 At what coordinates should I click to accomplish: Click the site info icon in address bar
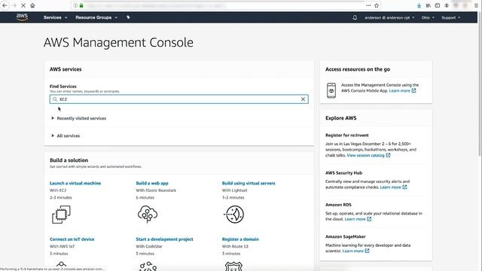click(75, 5)
